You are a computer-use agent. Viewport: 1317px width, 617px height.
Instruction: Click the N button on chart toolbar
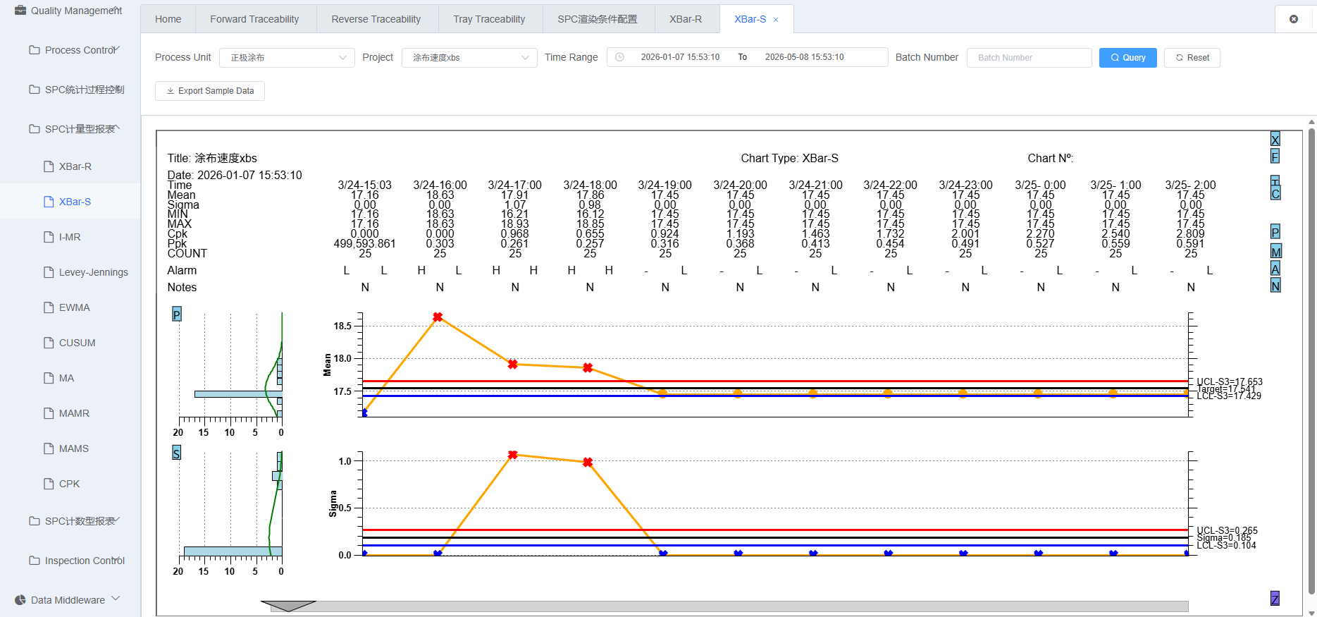[1275, 286]
